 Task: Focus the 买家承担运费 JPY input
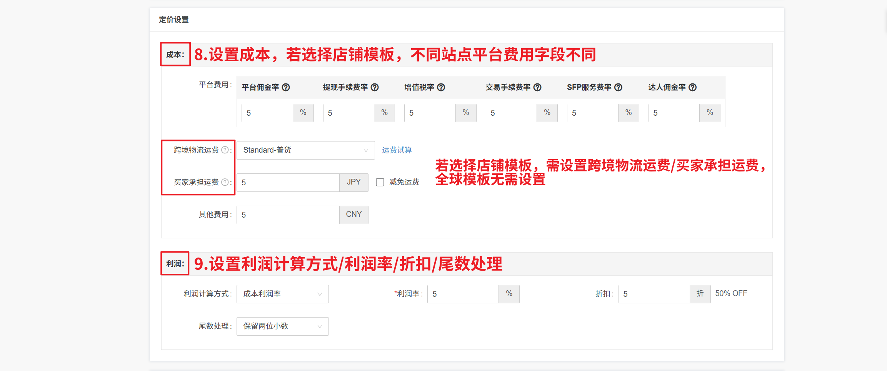(x=288, y=183)
